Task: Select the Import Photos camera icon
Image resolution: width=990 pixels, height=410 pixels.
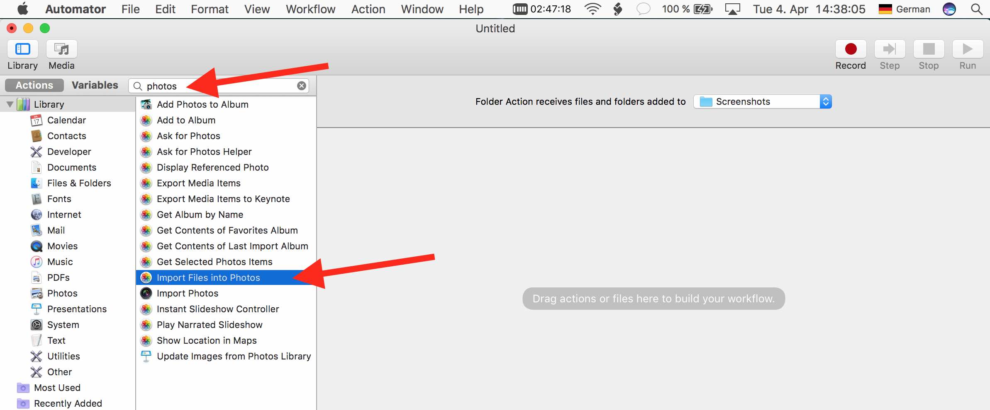Action: (146, 293)
